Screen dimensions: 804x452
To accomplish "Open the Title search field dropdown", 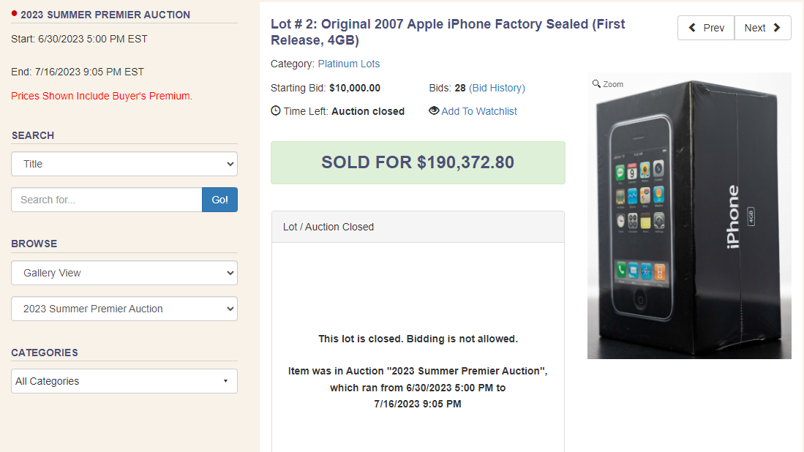I will pyautogui.click(x=124, y=164).
